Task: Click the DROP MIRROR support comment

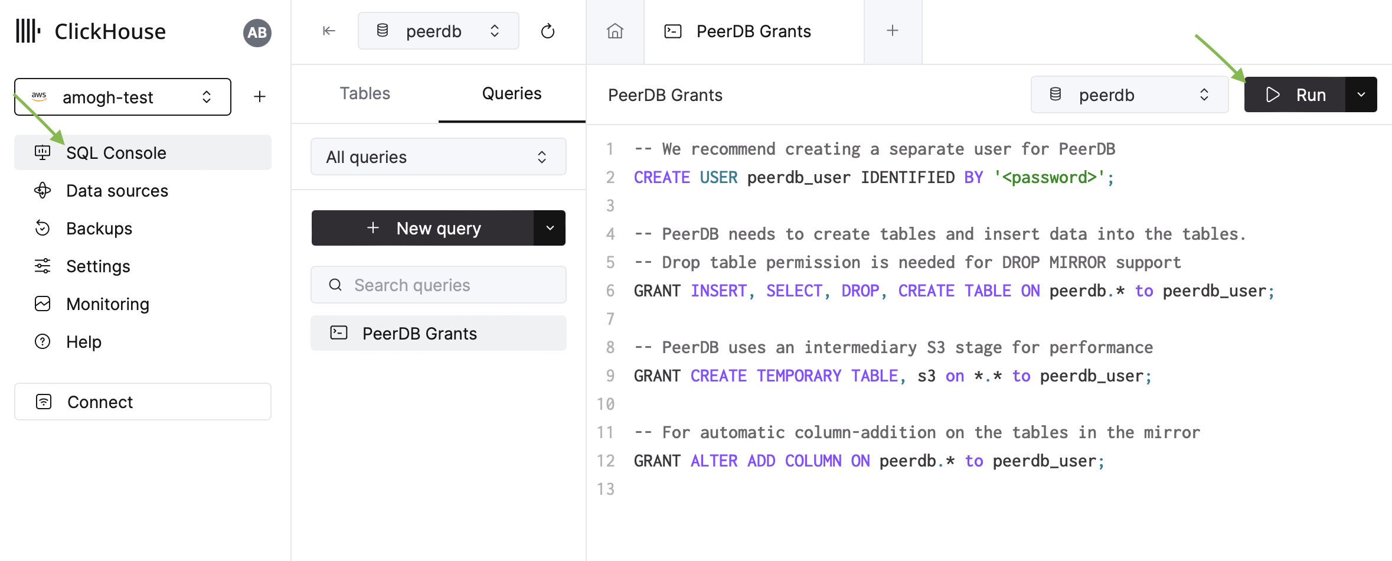Action: tap(908, 262)
